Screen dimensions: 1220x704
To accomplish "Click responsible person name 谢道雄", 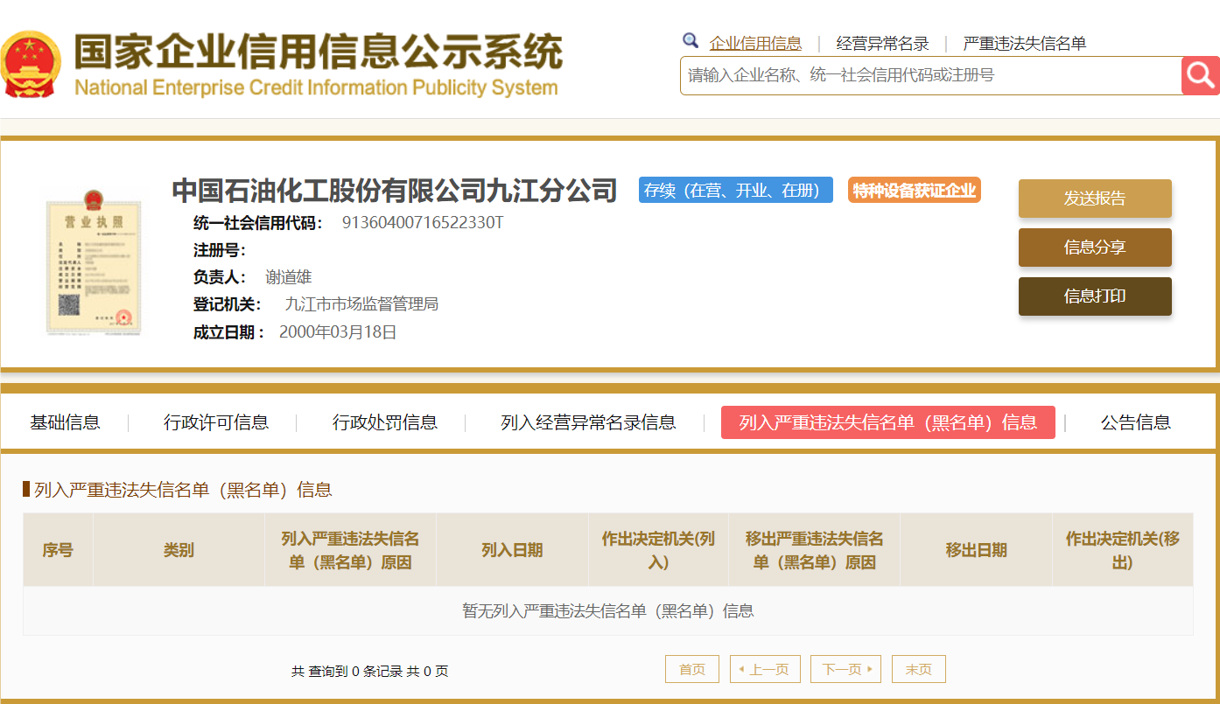I will tap(289, 277).
